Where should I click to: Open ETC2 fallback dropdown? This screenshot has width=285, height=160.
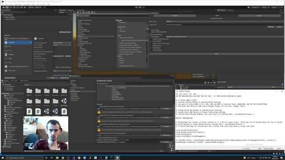coord(62,45)
